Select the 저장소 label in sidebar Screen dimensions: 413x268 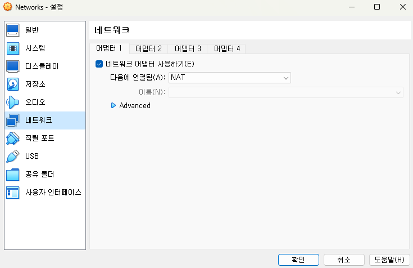(x=35, y=84)
